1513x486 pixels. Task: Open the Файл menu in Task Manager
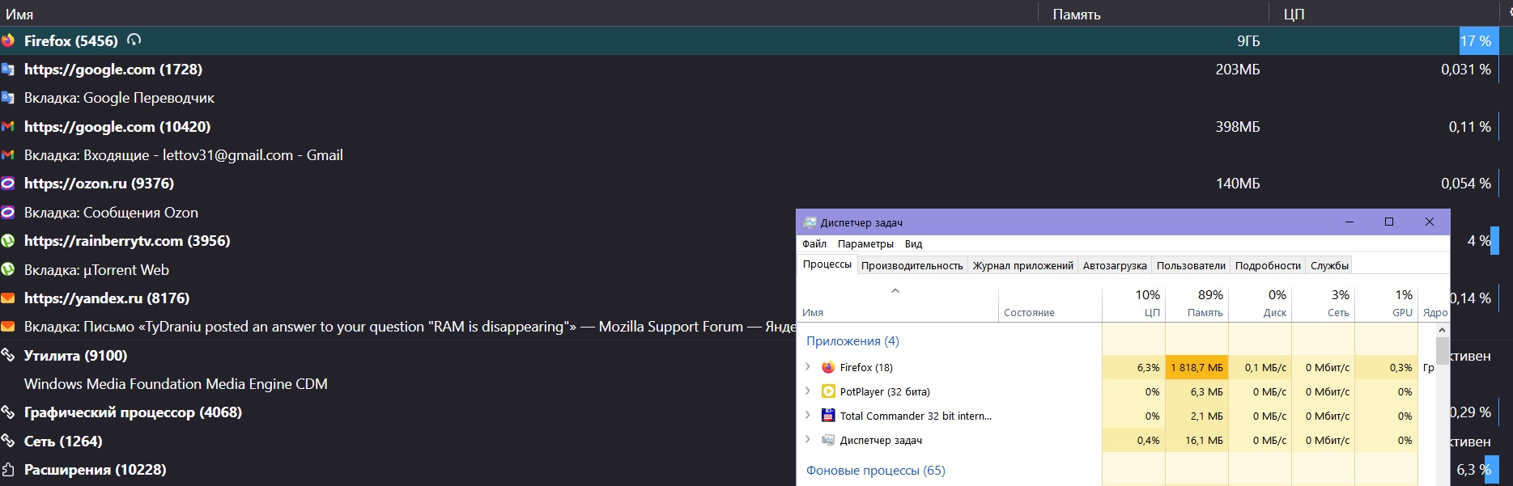pyautogui.click(x=814, y=243)
